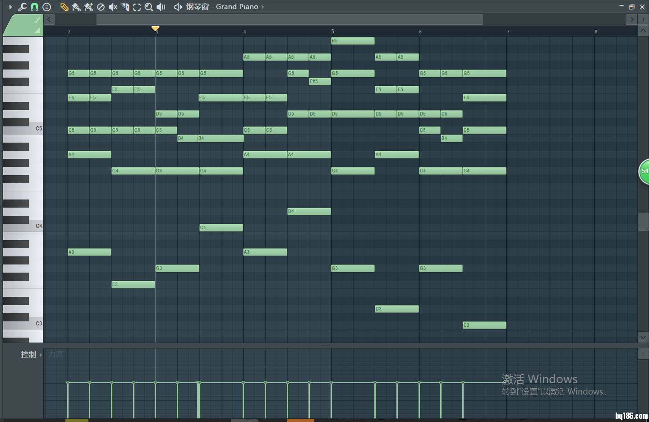Click the 控制 control label
The height and width of the screenshot is (422, 649).
pyautogui.click(x=28, y=355)
